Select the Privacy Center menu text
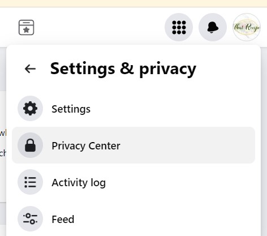Image resolution: width=267 pixels, height=236 pixels. (x=86, y=146)
